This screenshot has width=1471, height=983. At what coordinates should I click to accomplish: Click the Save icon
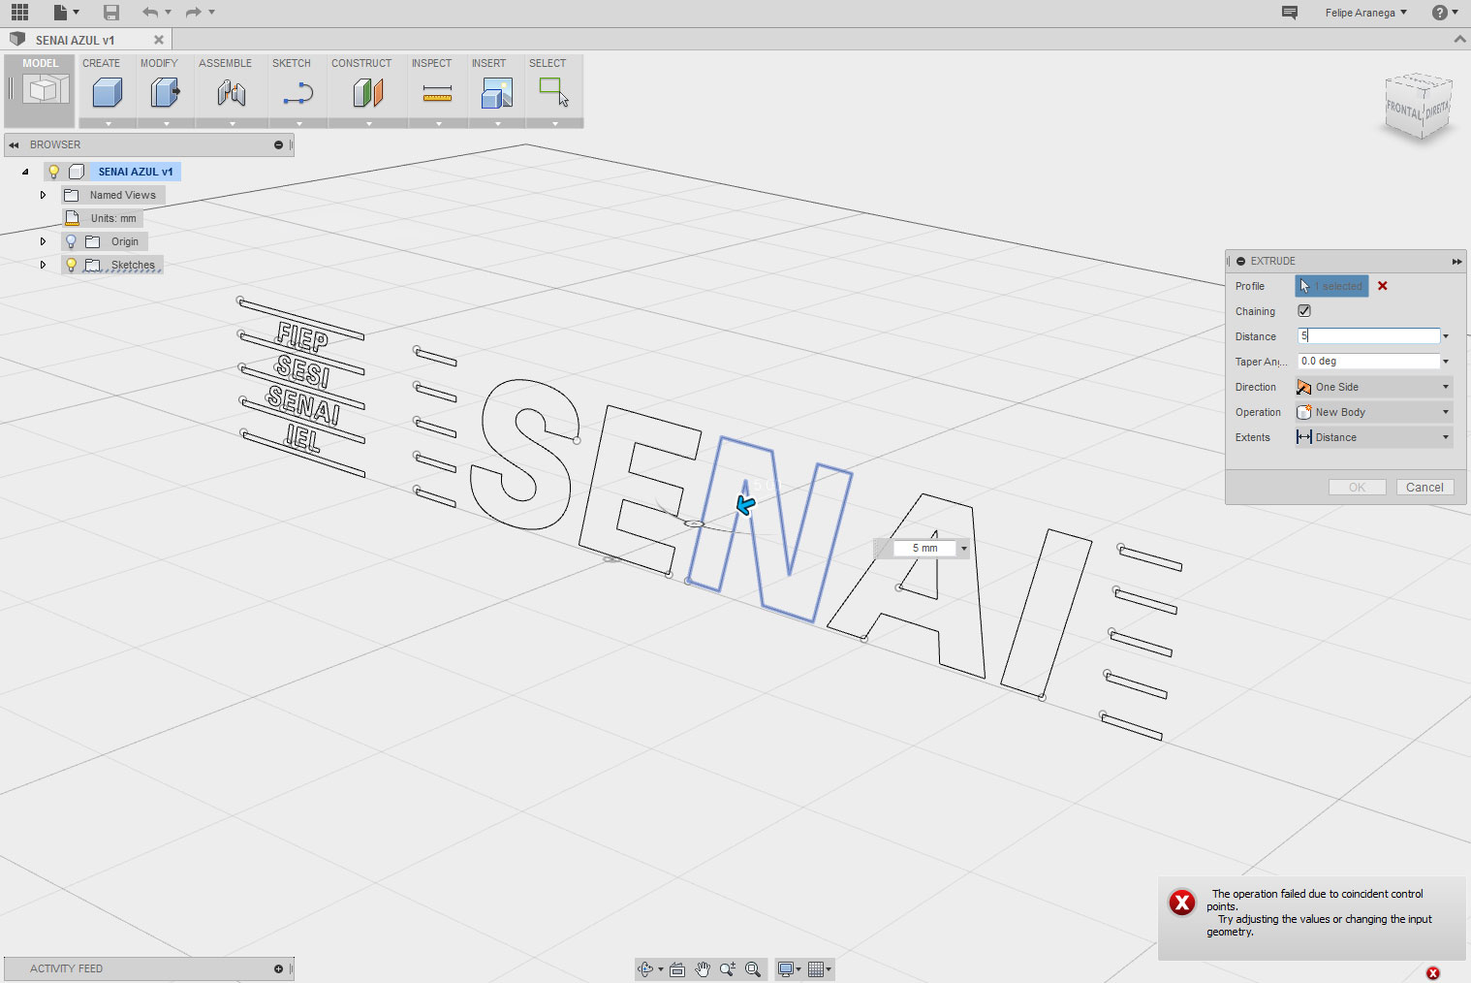[111, 13]
